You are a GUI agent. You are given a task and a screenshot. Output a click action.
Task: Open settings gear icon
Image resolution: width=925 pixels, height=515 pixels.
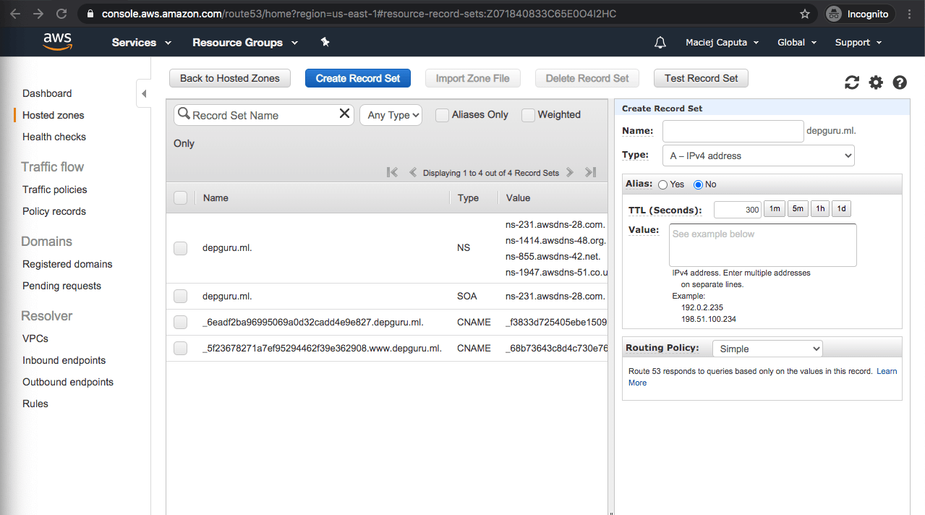(x=876, y=82)
